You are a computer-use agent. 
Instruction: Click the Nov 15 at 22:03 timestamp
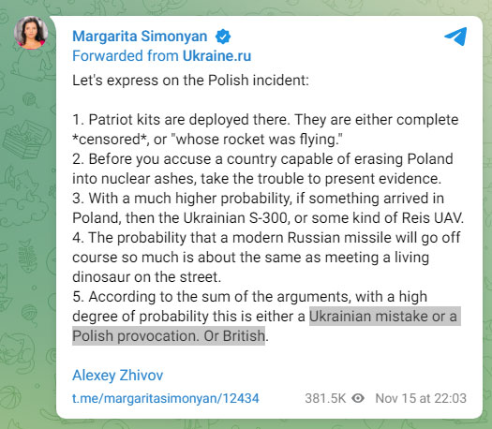coord(421,398)
